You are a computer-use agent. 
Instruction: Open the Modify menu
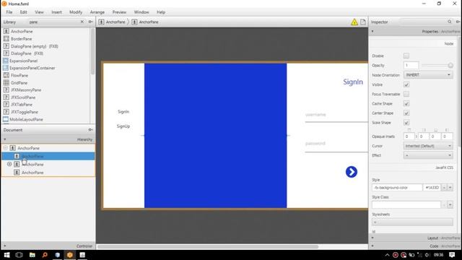point(76,12)
